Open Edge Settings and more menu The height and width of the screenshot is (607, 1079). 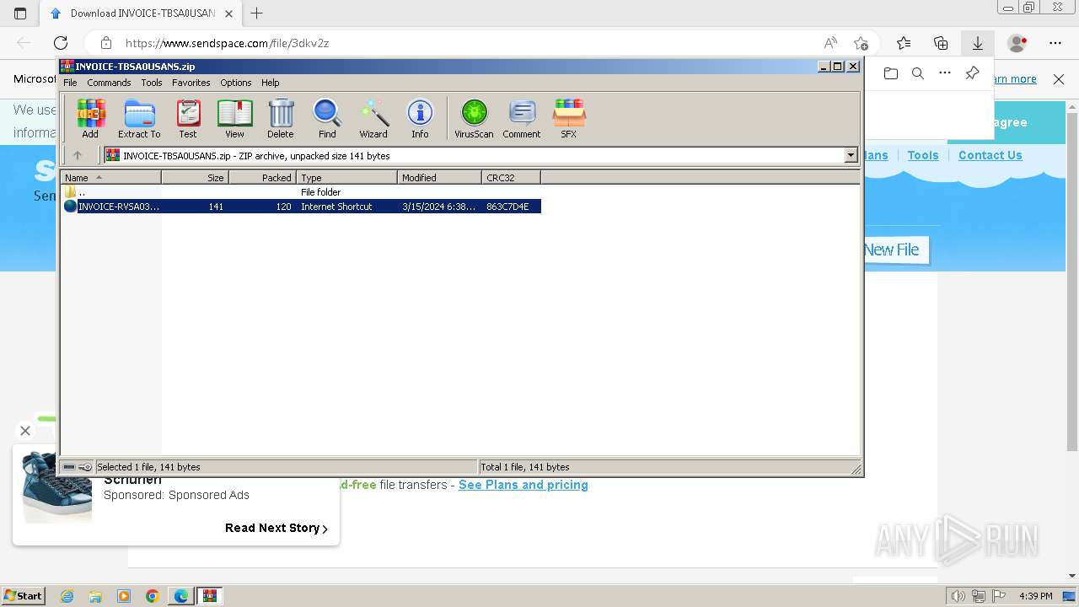[1055, 43]
